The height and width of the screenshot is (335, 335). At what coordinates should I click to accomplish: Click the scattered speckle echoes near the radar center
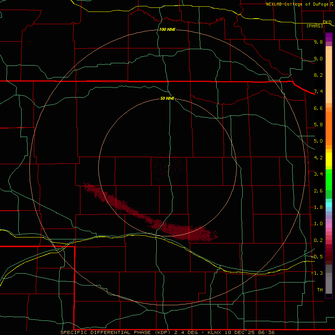click(x=168, y=169)
